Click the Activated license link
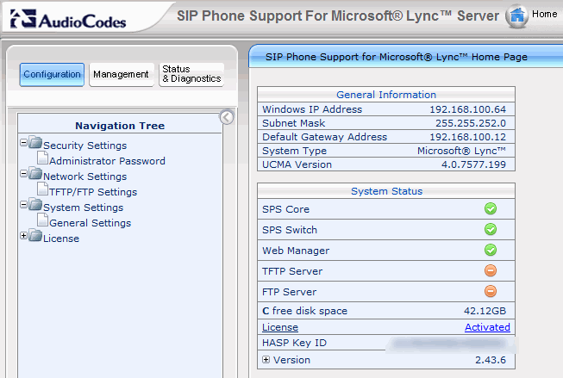This screenshot has height=378, width=563. 487,327
